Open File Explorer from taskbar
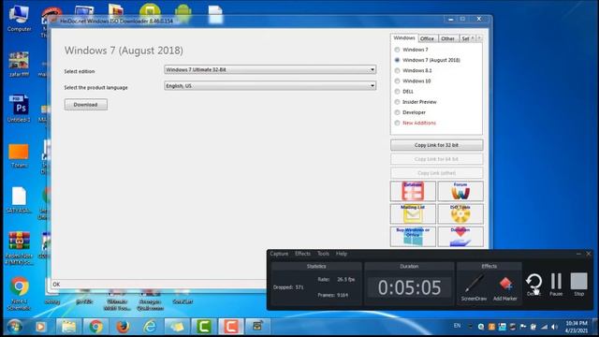The width and height of the screenshot is (599, 337). pos(69,327)
